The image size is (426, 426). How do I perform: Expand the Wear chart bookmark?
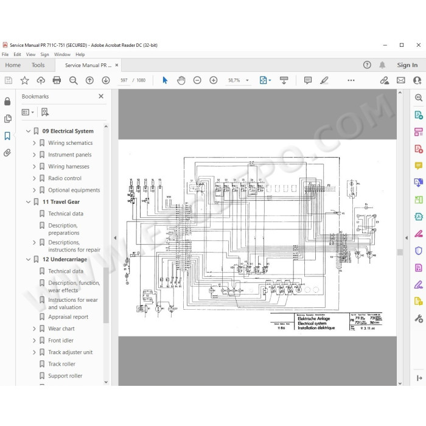coord(34,329)
